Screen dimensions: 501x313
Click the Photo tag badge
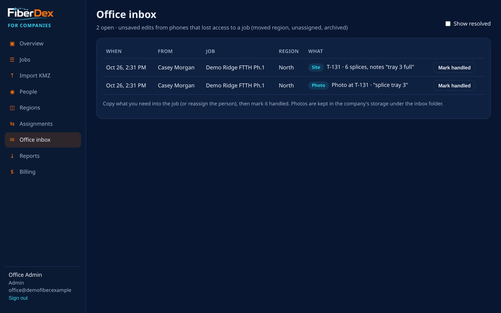click(318, 85)
